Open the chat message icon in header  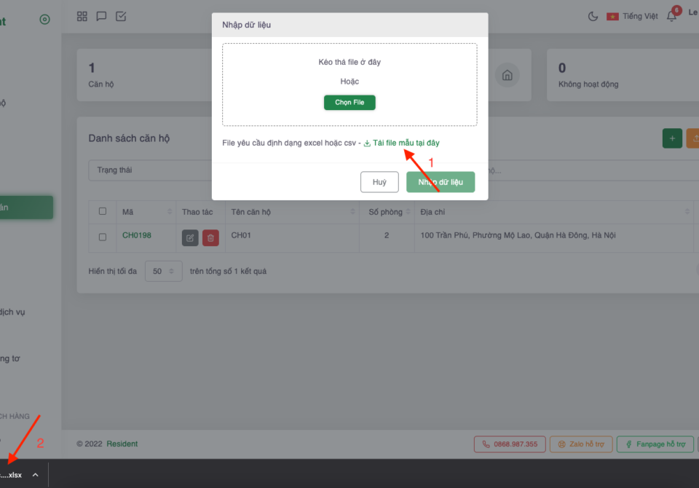coord(102,16)
